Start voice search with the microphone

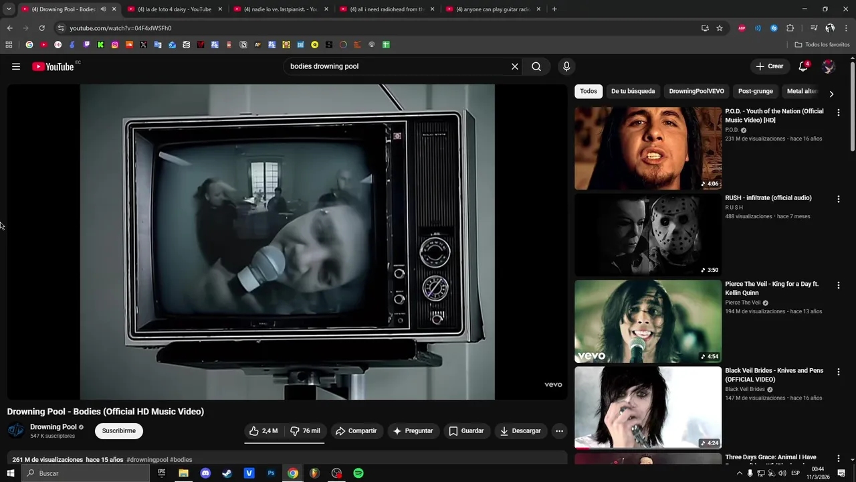[566, 66]
